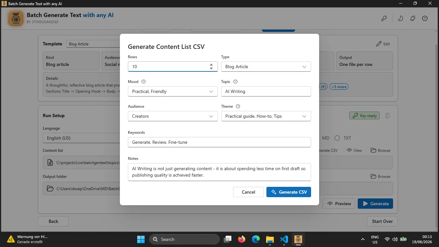Click the Keywords input field
This screenshot has width=439, height=247.
(x=219, y=142)
